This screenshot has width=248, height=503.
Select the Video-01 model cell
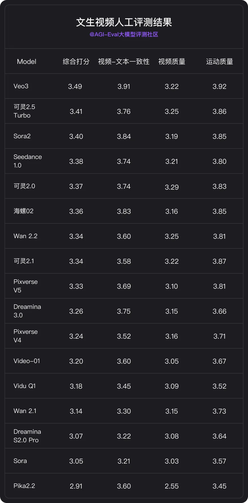pos(27,361)
